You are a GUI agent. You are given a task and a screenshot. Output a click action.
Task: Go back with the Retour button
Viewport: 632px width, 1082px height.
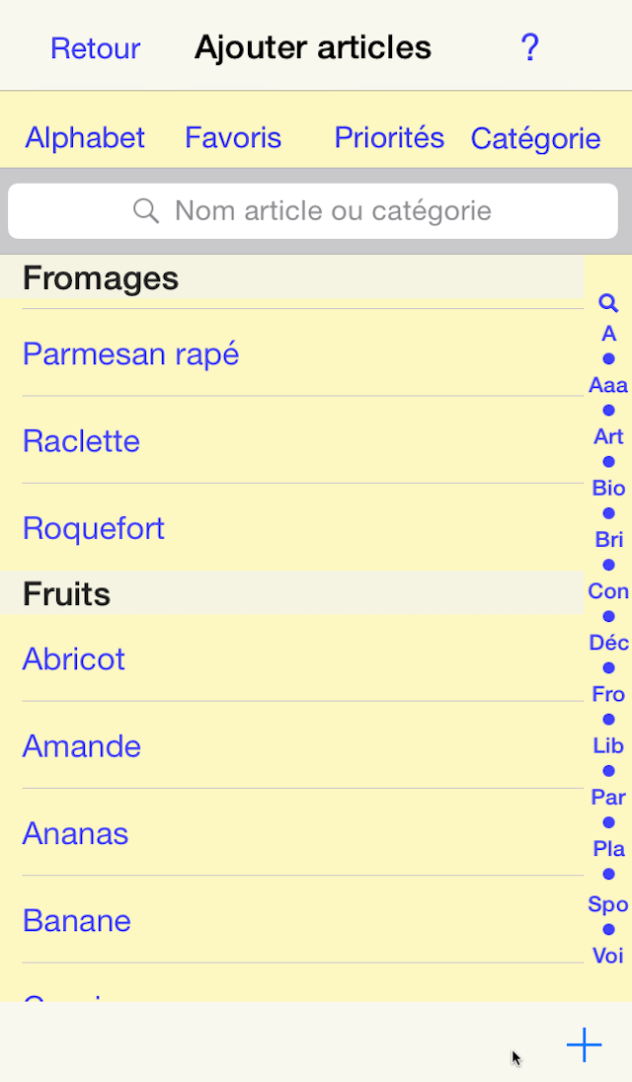[x=96, y=48]
